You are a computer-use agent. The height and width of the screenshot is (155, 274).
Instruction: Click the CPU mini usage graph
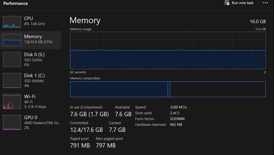(x=12, y=22)
